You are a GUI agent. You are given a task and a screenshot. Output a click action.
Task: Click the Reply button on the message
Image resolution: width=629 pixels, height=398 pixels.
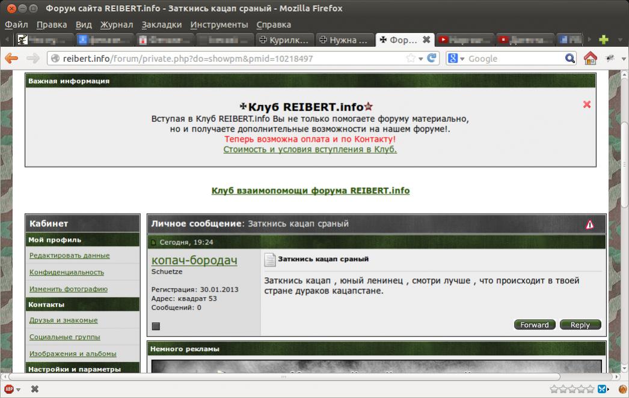coord(580,325)
